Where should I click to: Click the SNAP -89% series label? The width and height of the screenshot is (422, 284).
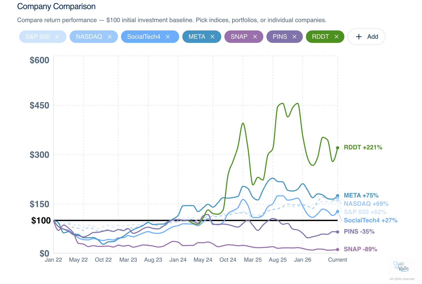(x=360, y=249)
